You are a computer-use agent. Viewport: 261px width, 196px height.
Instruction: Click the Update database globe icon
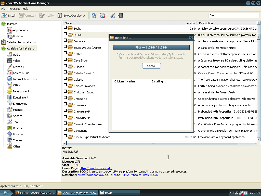(x=102, y=16)
